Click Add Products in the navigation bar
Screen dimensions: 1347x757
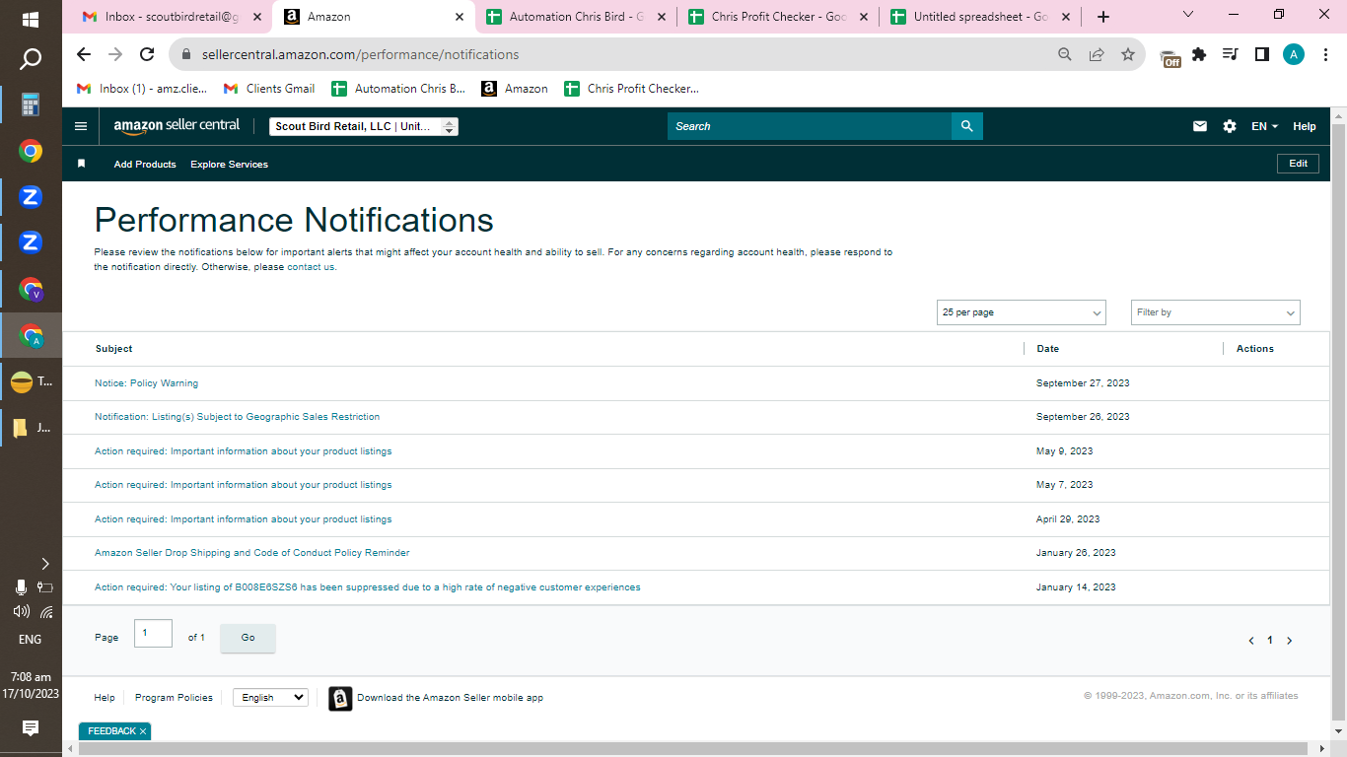click(145, 165)
